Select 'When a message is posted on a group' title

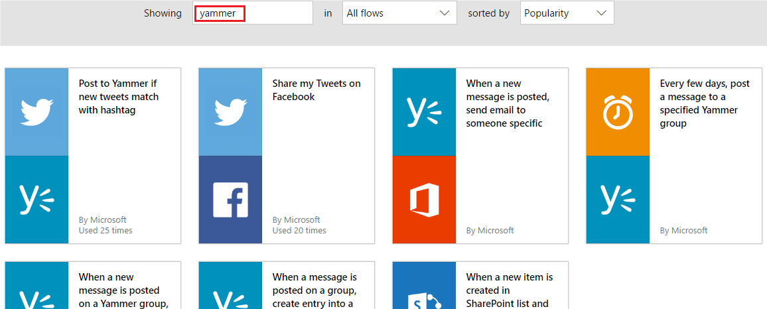(314, 290)
